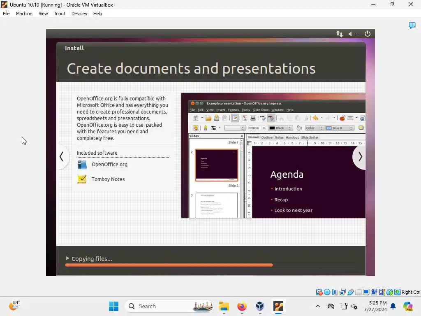The image size is (421, 316).
Task: Click the slideshow presentation preview image
Action: pos(273,156)
